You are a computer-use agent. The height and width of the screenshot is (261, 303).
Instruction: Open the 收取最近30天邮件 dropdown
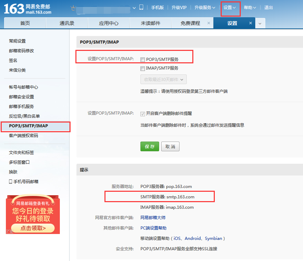(x=164, y=80)
